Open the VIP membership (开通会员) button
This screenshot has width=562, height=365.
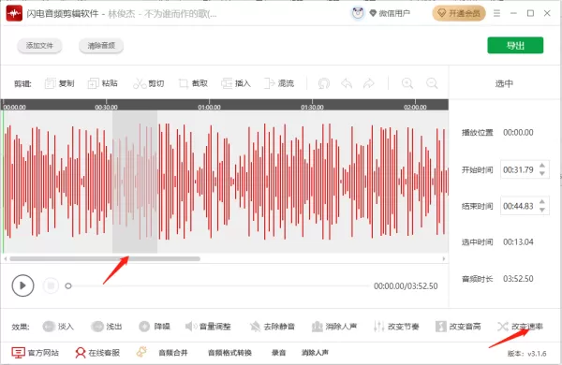click(x=459, y=14)
